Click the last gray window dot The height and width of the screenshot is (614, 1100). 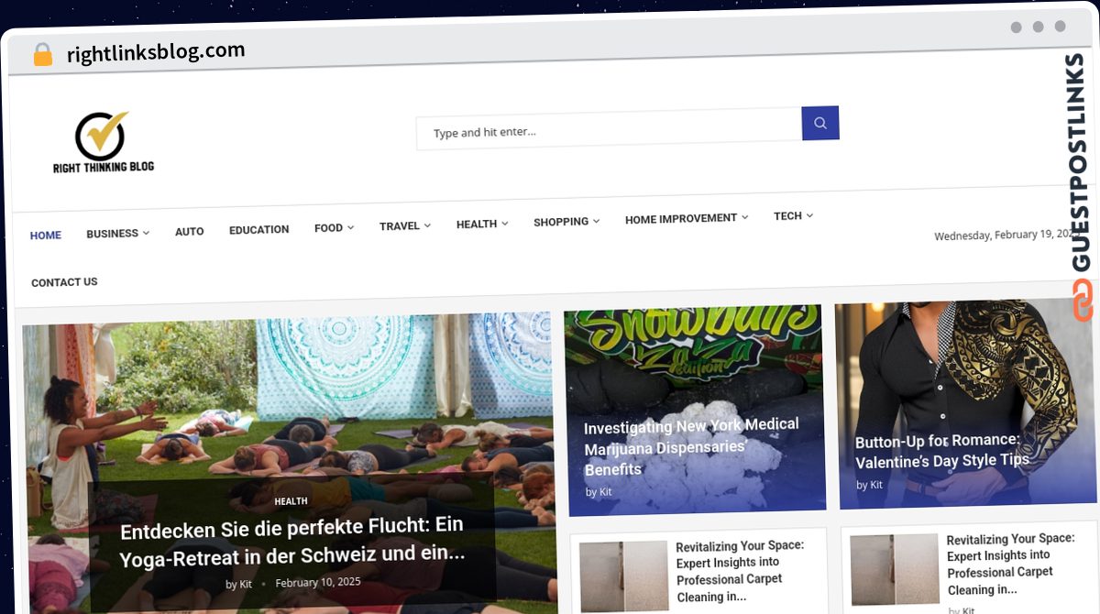1061,27
